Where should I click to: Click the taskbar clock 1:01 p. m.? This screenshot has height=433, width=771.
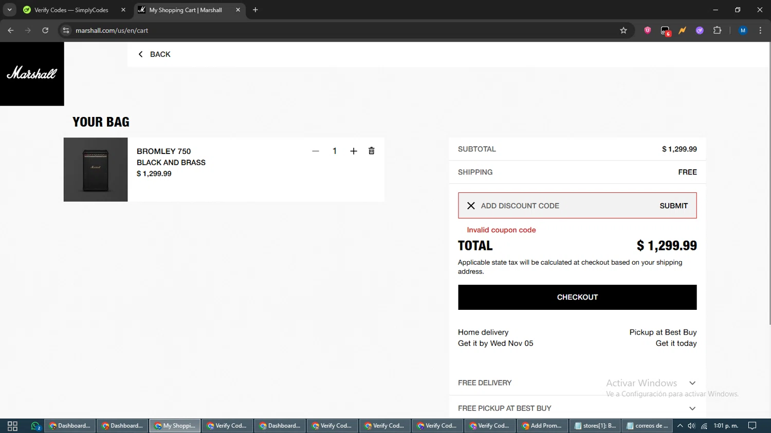pyautogui.click(x=726, y=426)
